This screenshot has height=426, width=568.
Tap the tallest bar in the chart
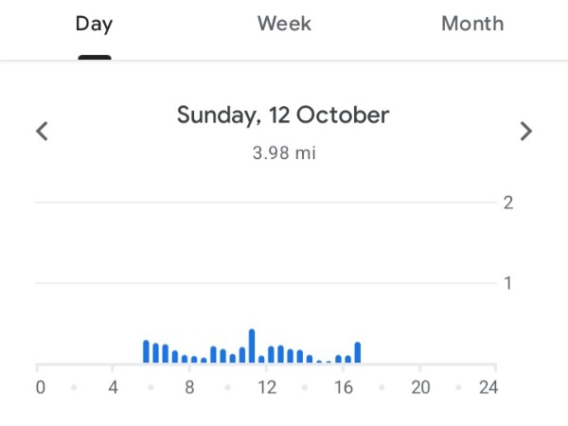pos(252,346)
